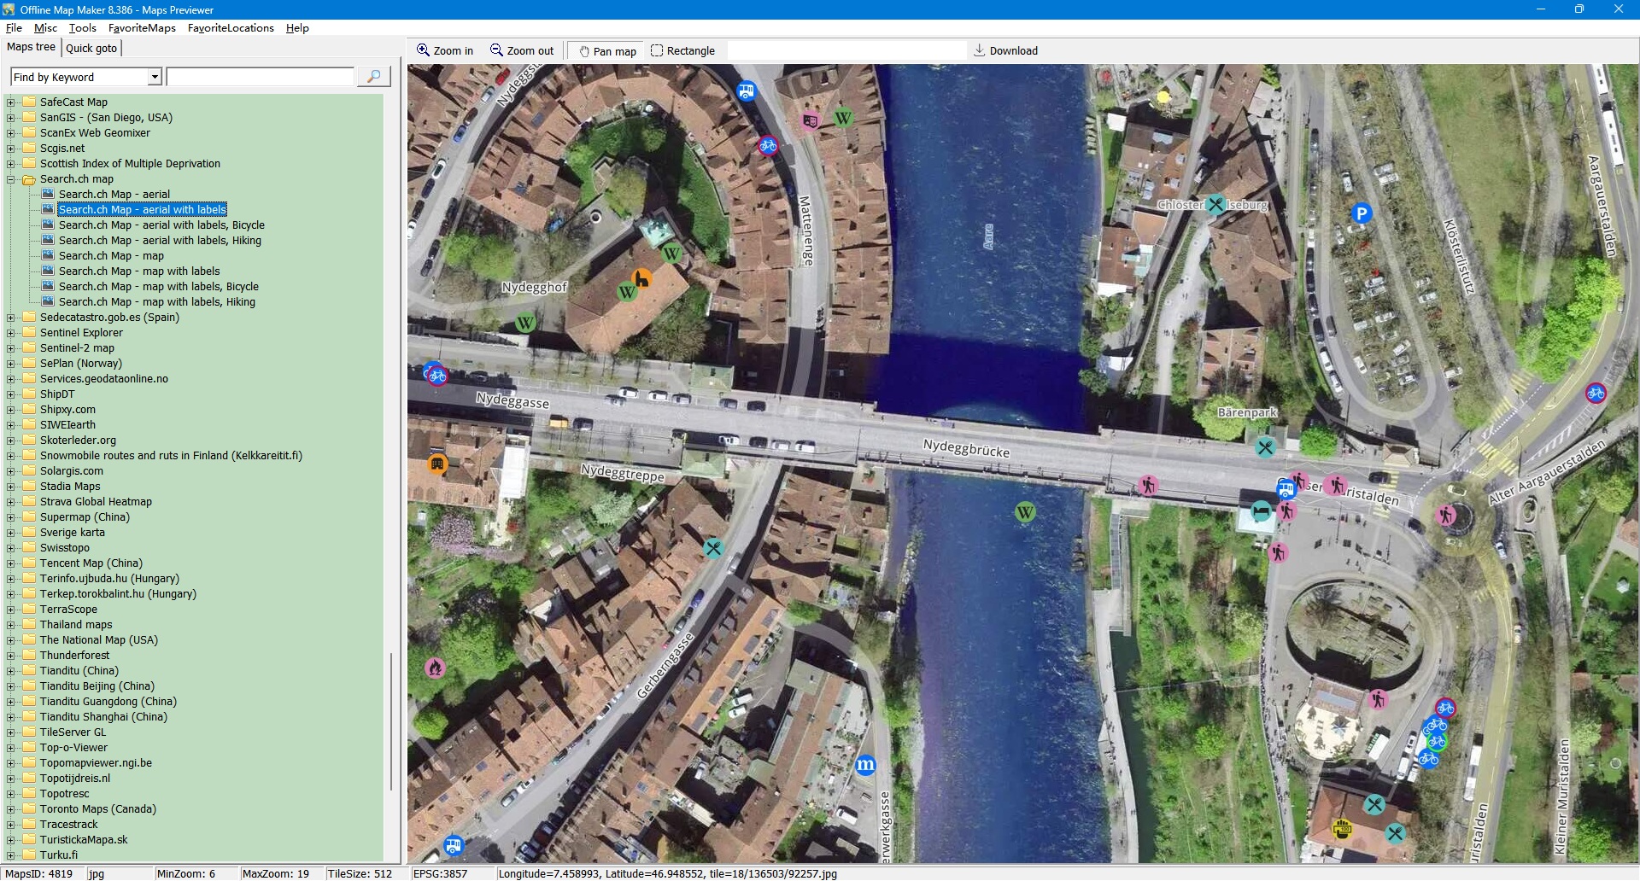Expand the TerraScope folder
This screenshot has width=1640, height=881.
pyautogui.click(x=11, y=610)
